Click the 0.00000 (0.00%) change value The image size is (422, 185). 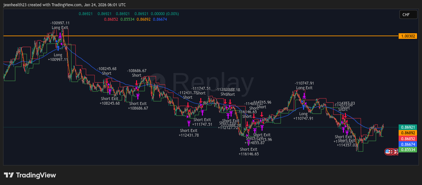point(165,14)
